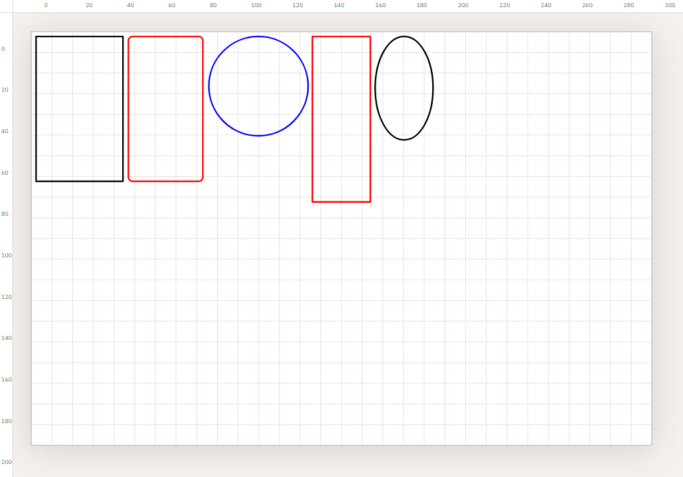Select the blue circle outline
683x477 pixels.
click(x=258, y=86)
